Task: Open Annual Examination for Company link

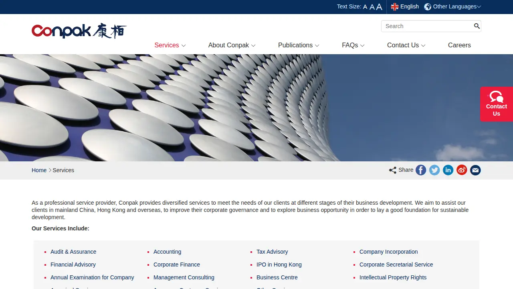Action: pyautogui.click(x=92, y=277)
